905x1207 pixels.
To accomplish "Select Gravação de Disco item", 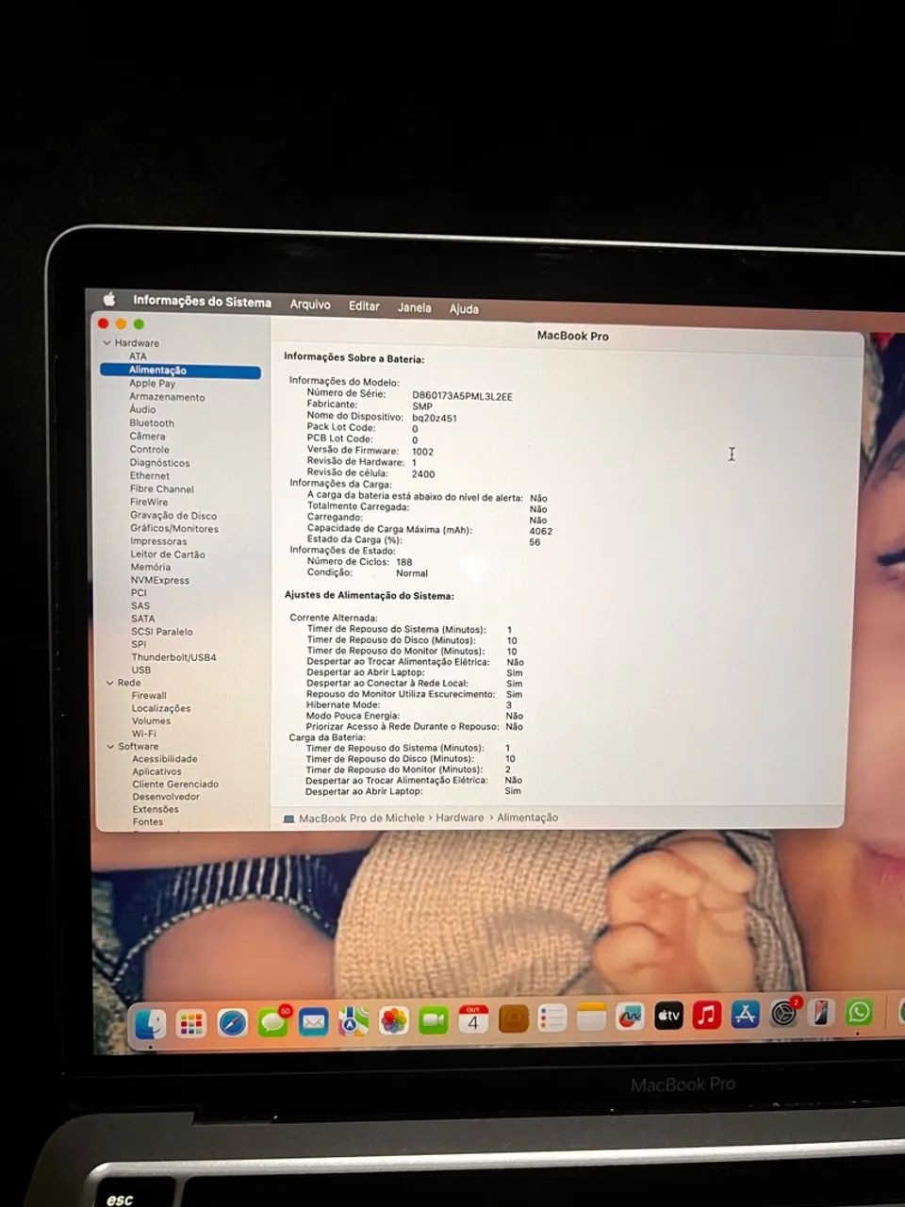I will click(173, 516).
